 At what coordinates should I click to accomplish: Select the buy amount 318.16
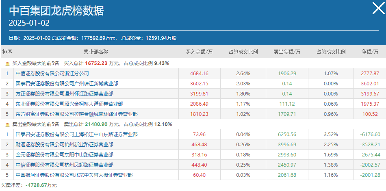coord(199,155)
